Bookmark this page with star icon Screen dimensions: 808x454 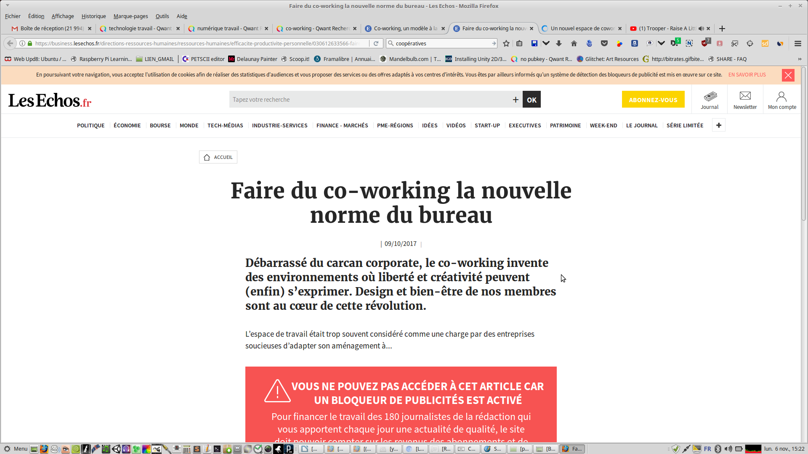pos(506,43)
